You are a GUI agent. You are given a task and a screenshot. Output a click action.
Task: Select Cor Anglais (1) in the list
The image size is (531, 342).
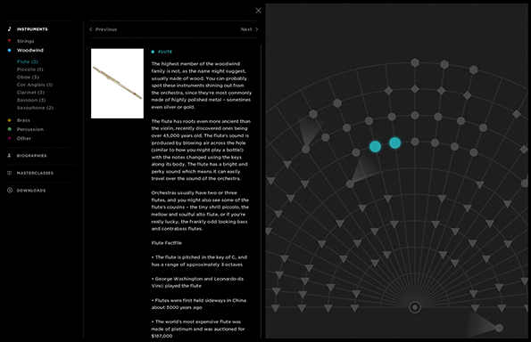click(x=35, y=85)
